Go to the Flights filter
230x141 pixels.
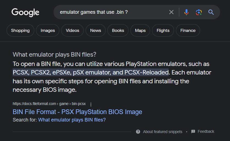click(x=163, y=31)
